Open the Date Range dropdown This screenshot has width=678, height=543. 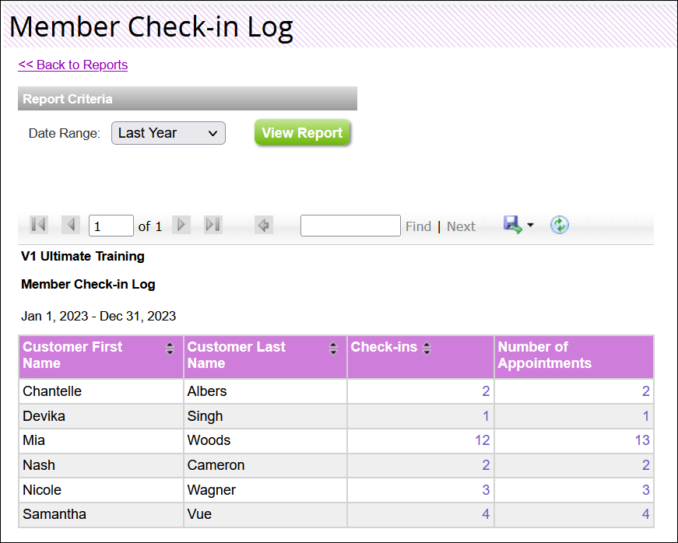pos(168,133)
